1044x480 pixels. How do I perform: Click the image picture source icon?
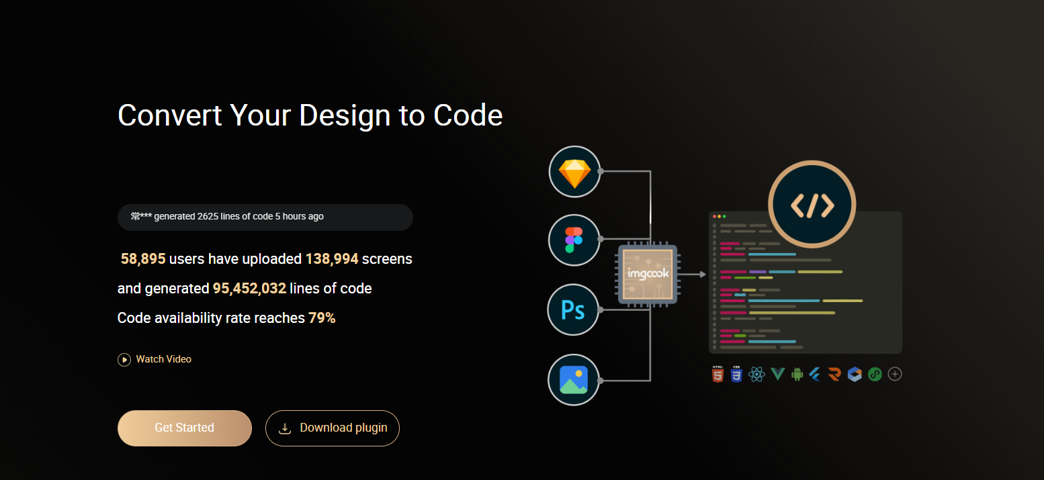574,380
